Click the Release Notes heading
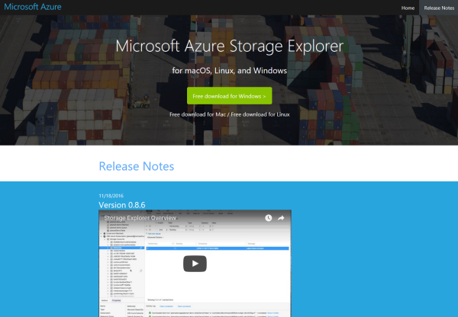Screen dimensions: 458x317 [x=137, y=166]
